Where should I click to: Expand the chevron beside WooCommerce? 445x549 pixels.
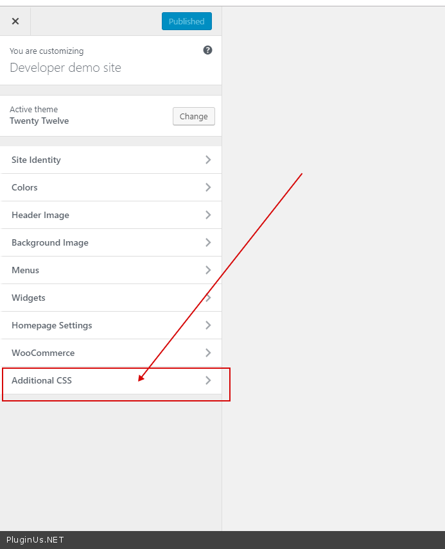[x=208, y=353]
